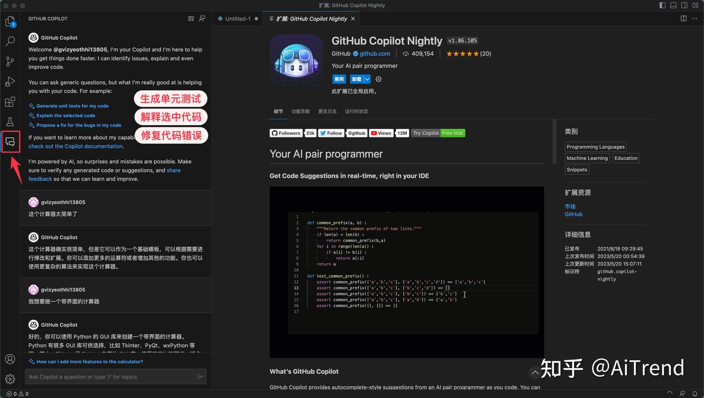Open the Accounts icon
Viewport: 704px width, 398px height.
pos(10,359)
